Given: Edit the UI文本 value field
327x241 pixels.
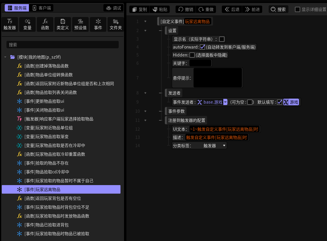Looking at the screenshot, I should [x=224, y=129].
